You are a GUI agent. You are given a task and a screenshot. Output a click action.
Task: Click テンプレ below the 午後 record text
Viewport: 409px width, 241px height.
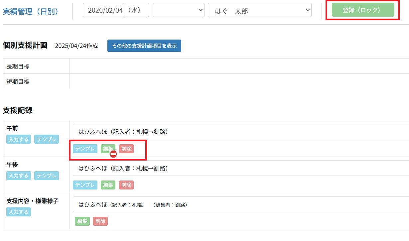(85, 185)
